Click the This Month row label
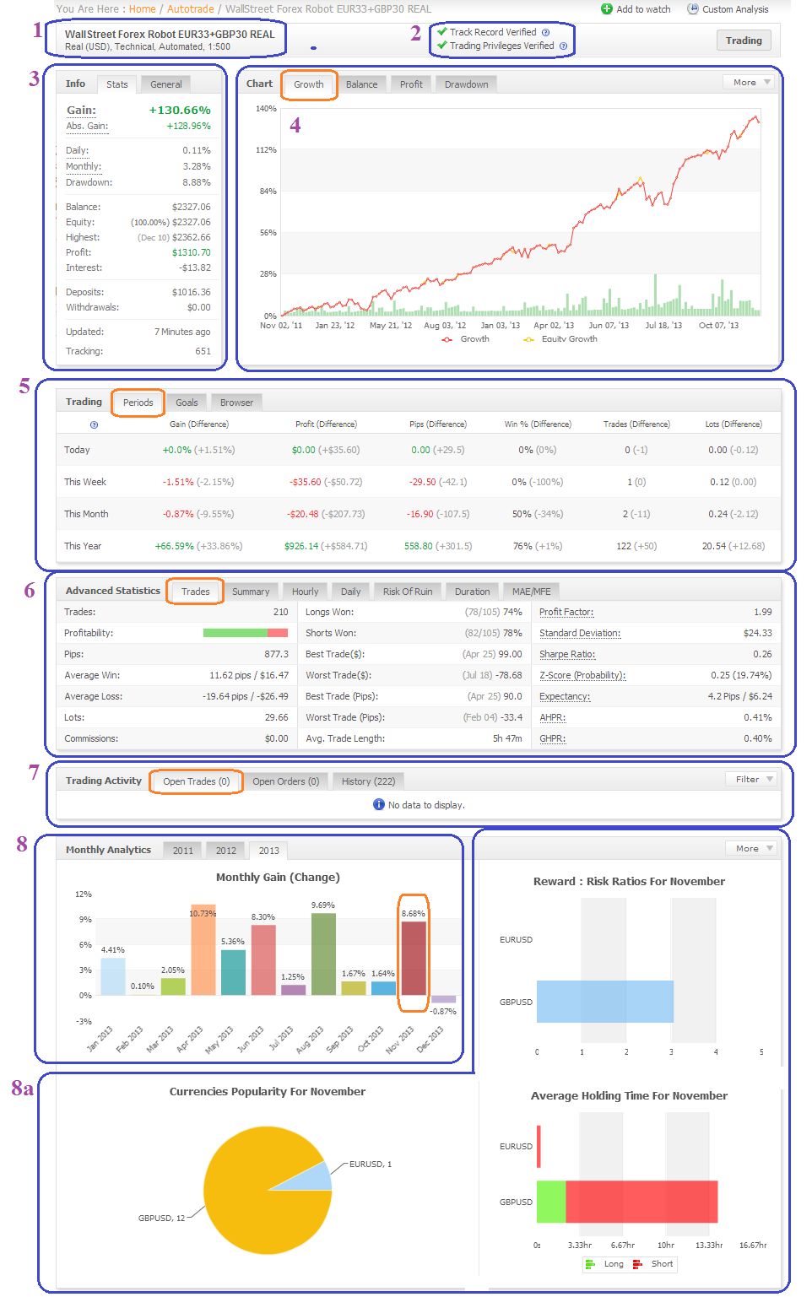 (x=86, y=514)
